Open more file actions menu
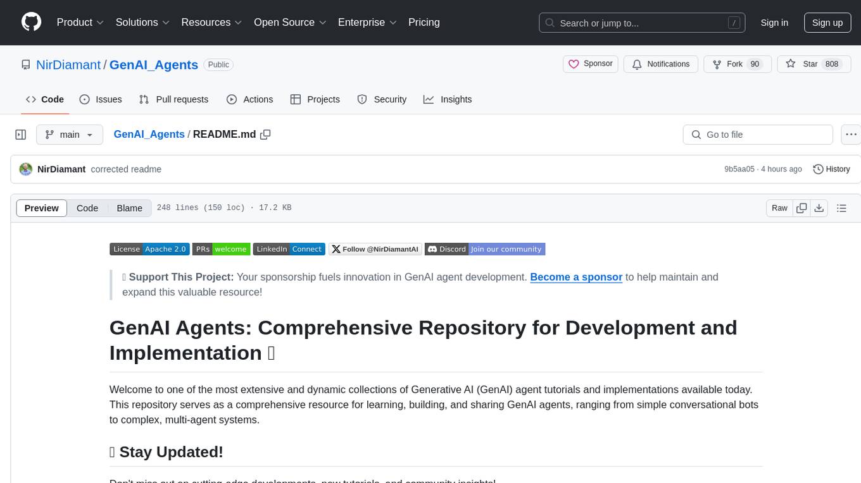This screenshot has height=483, width=861. coord(851,135)
